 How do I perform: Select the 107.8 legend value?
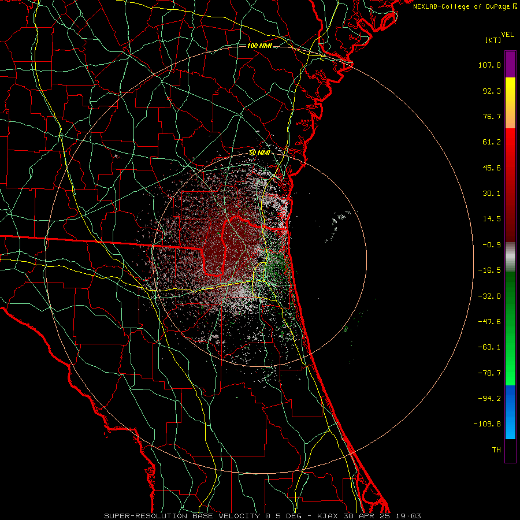pos(489,65)
